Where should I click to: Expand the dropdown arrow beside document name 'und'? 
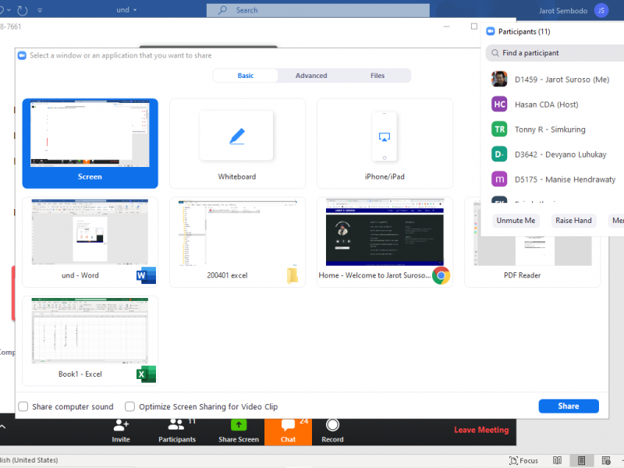click(135, 10)
